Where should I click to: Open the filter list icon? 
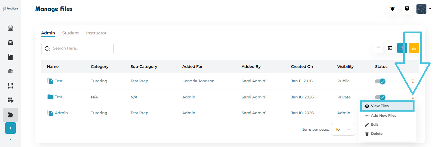coord(379,48)
